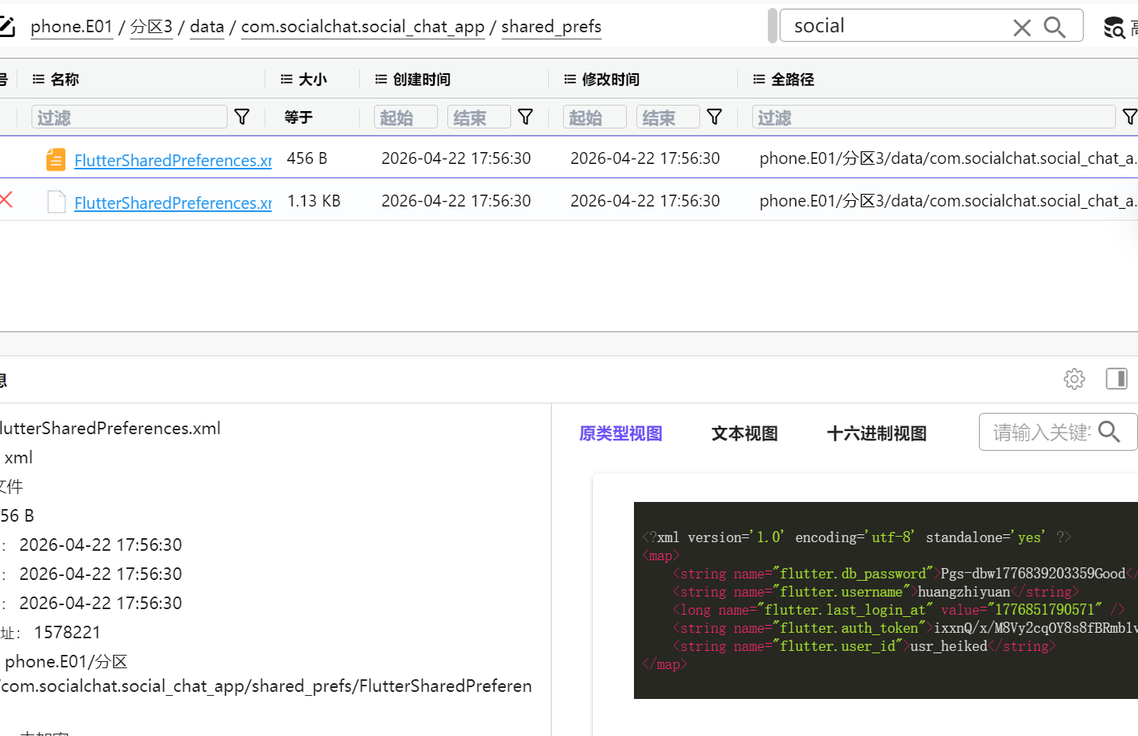Click the full path cell of 456 B file

point(947,158)
